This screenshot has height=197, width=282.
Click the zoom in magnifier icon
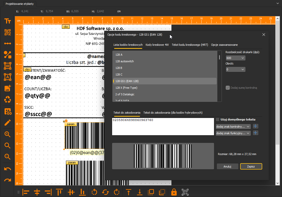click(8, 134)
